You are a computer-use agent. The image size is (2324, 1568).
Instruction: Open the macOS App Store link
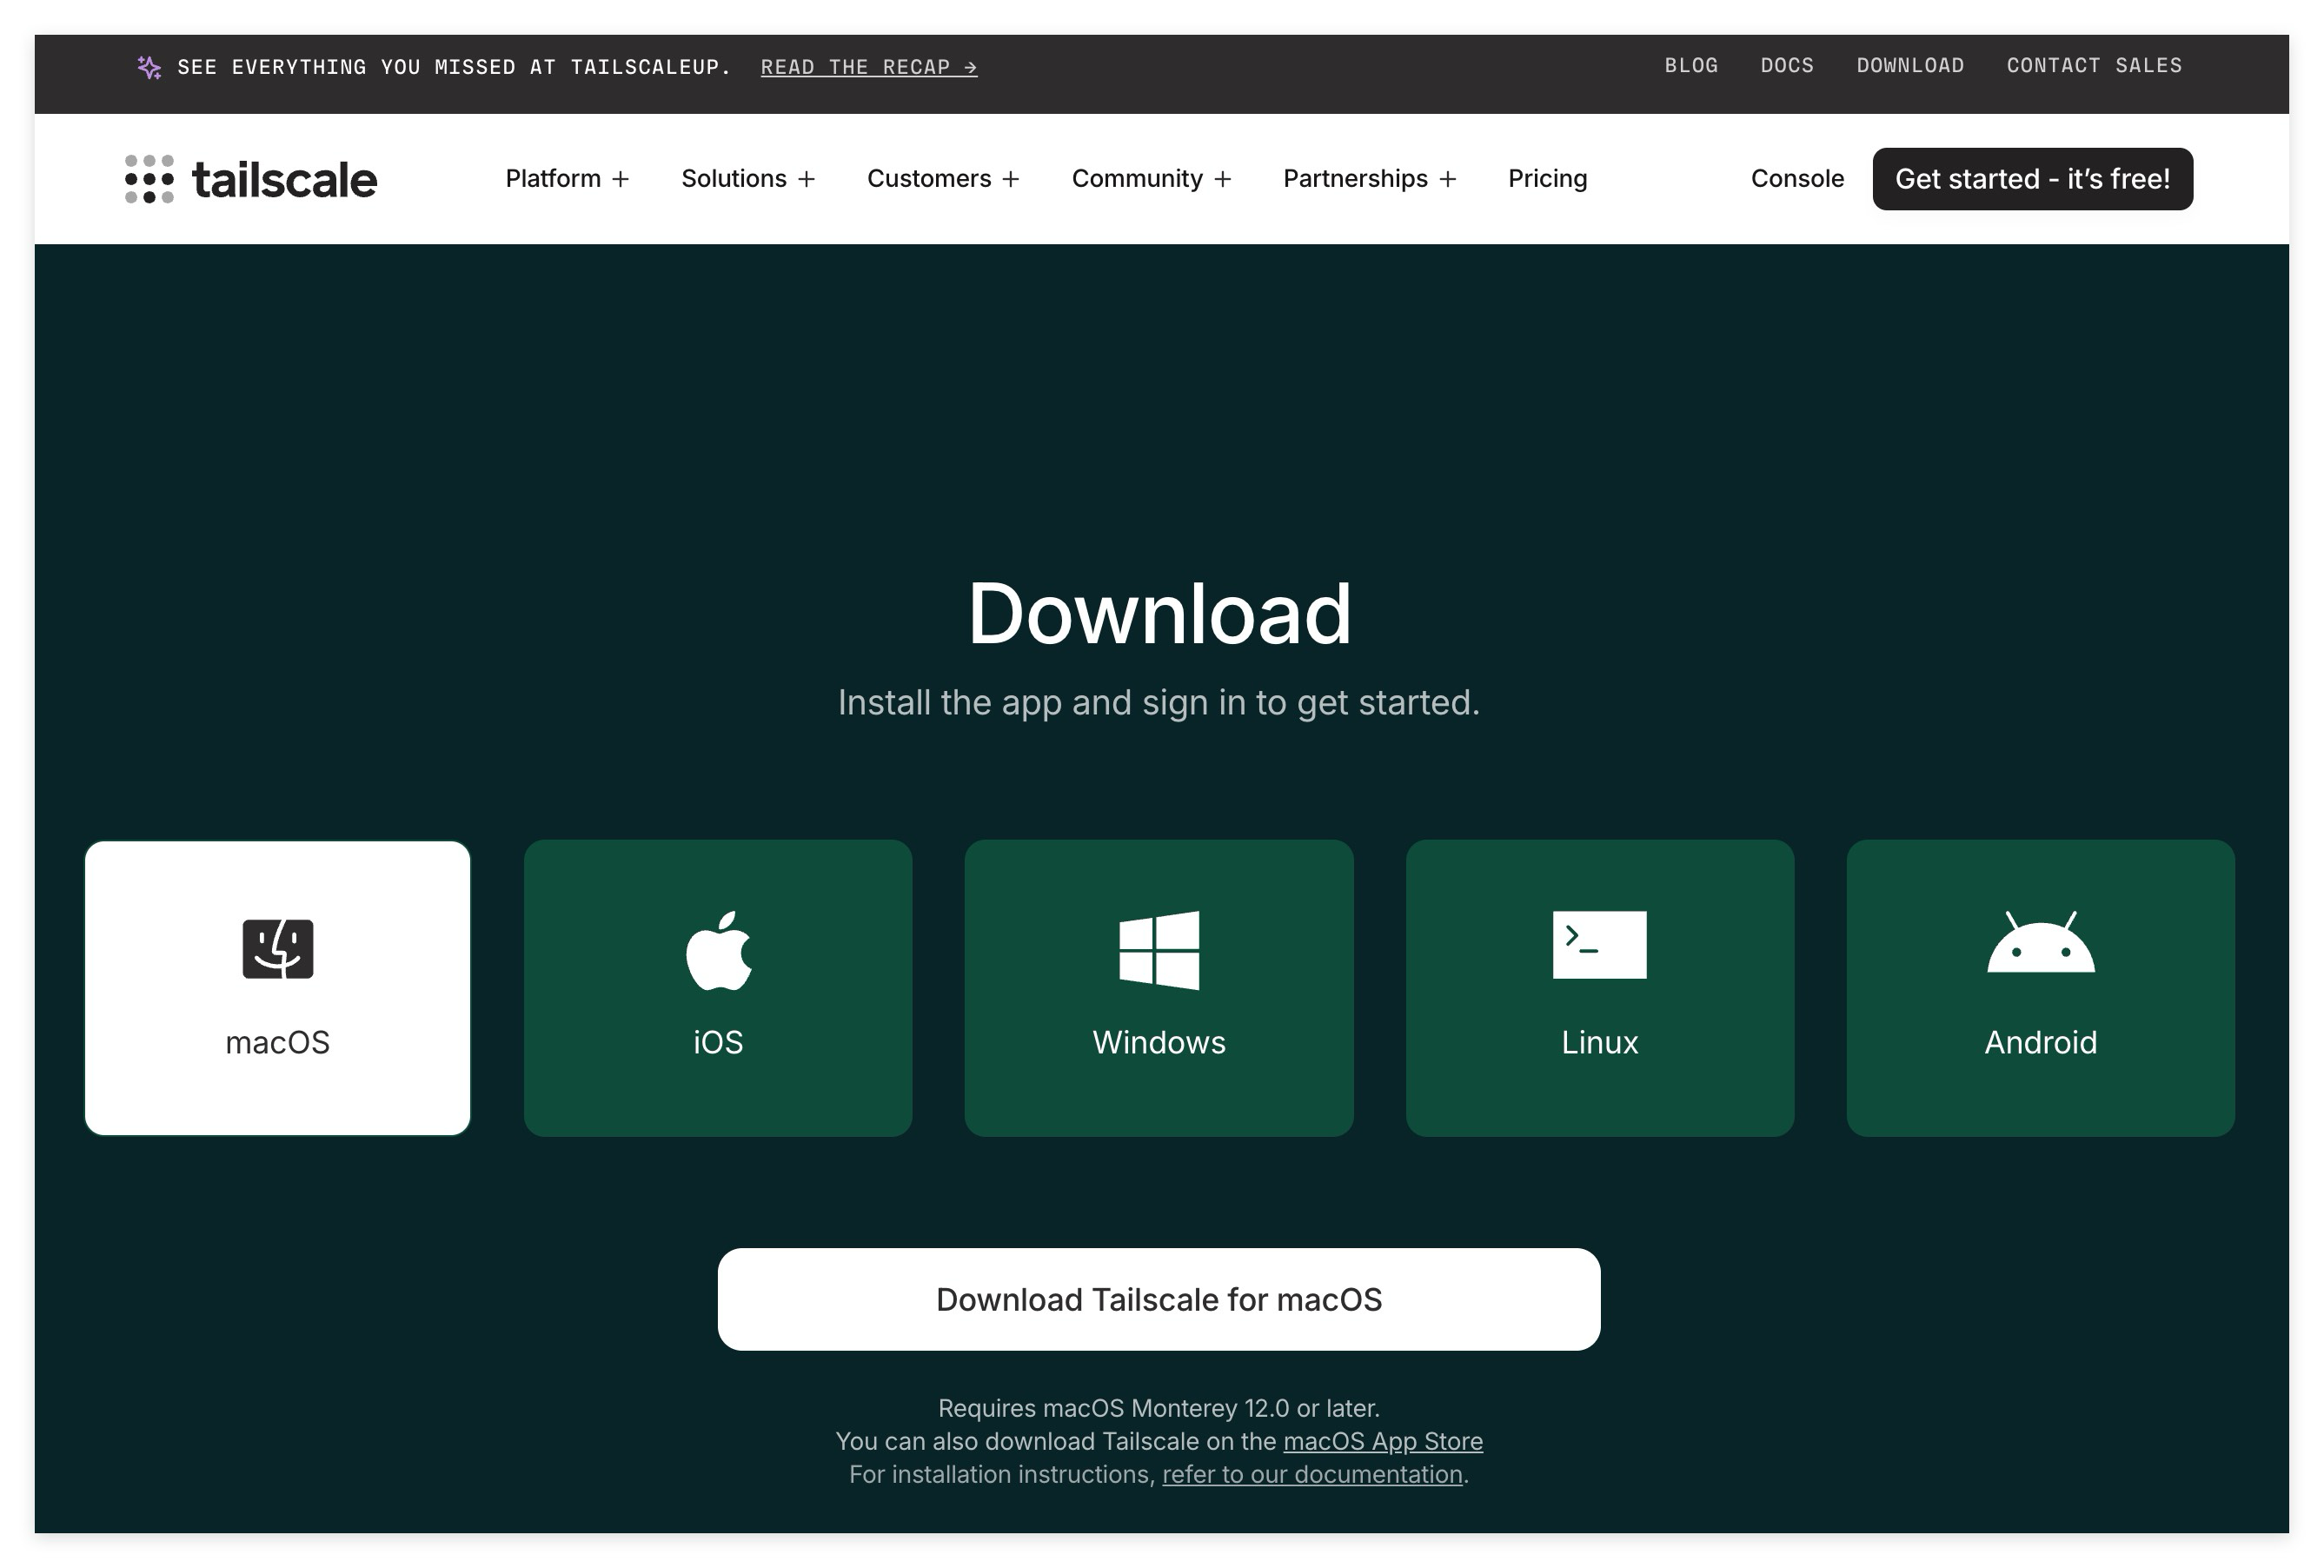point(1383,1441)
